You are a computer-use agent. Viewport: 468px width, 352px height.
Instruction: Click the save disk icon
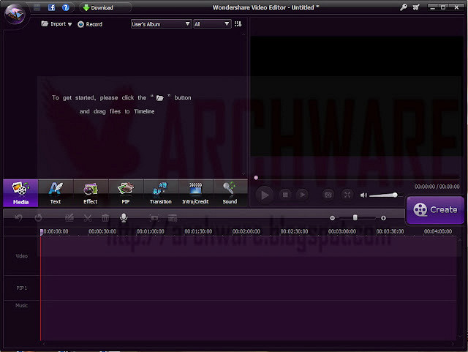[x=37, y=7]
